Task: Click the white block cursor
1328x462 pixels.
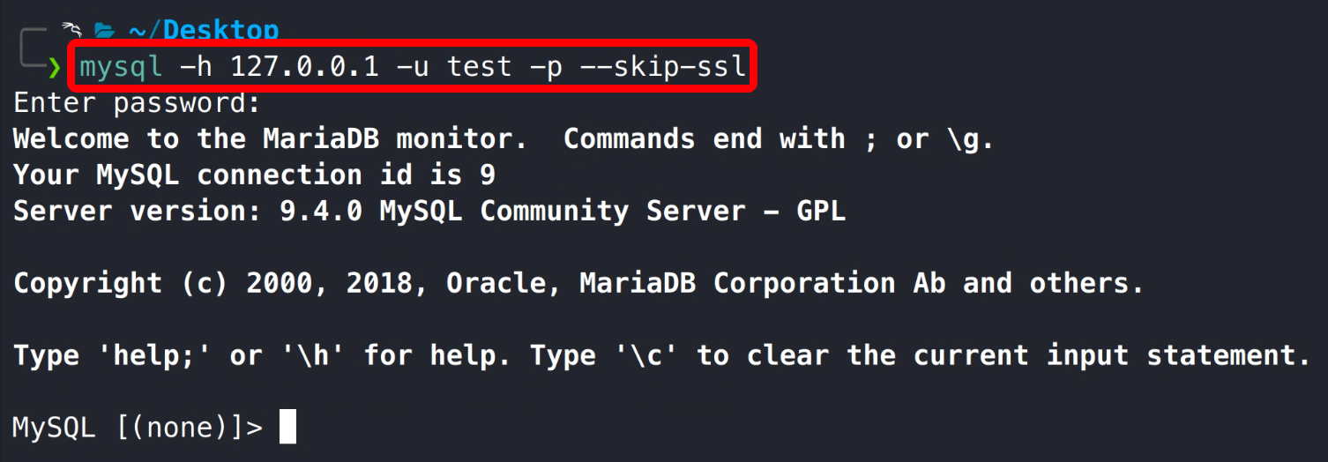Action: [x=287, y=428]
